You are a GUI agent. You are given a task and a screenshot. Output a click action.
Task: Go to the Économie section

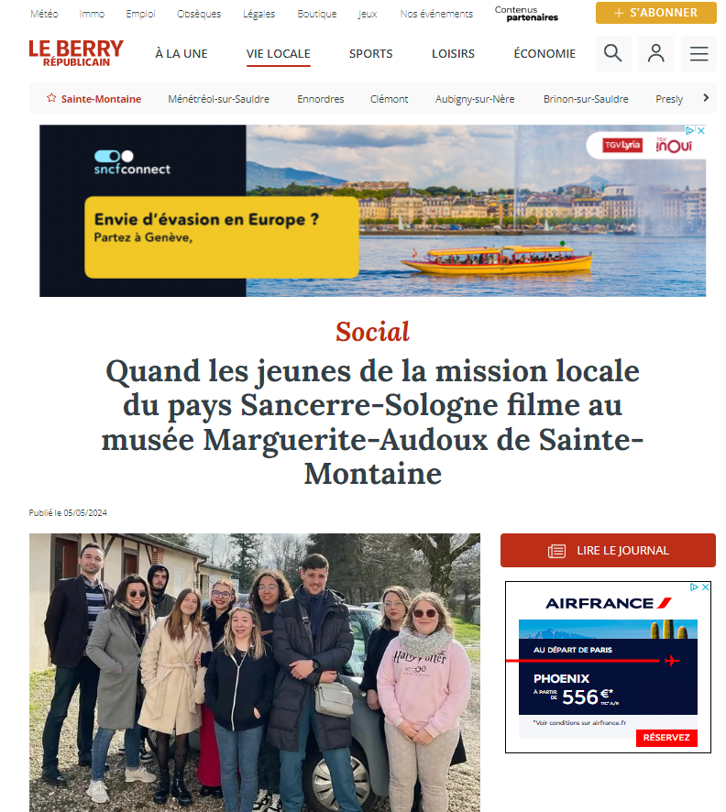tap(544, 54)
